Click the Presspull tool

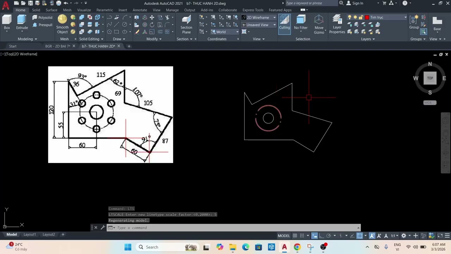click(42, 25)
